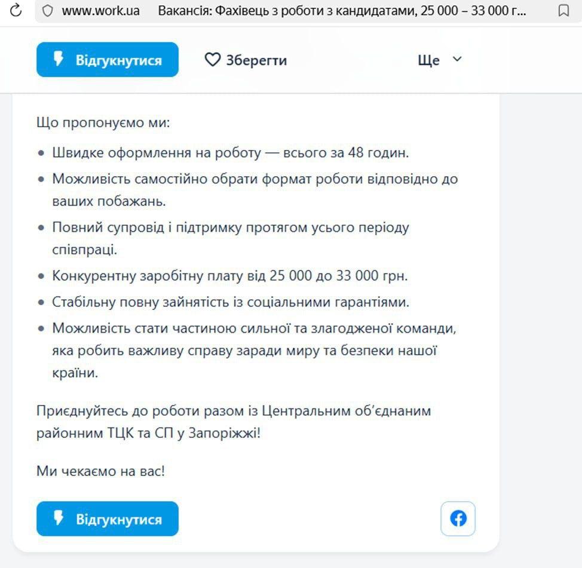
Task: Click the heart icon to save vacancy
Action: tap(212, 60)
